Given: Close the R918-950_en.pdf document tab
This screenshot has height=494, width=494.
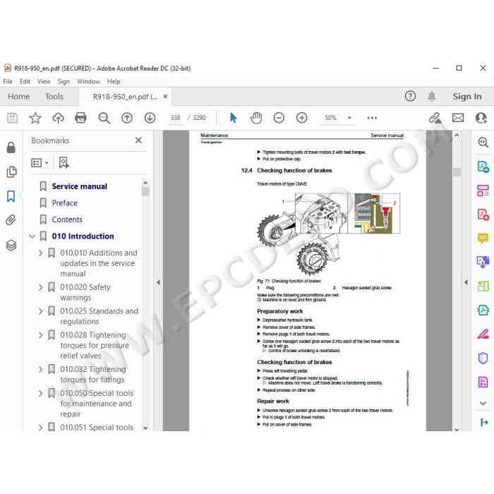Looking at the screenshot, I should pyautogui.click(x=165, y=97).
